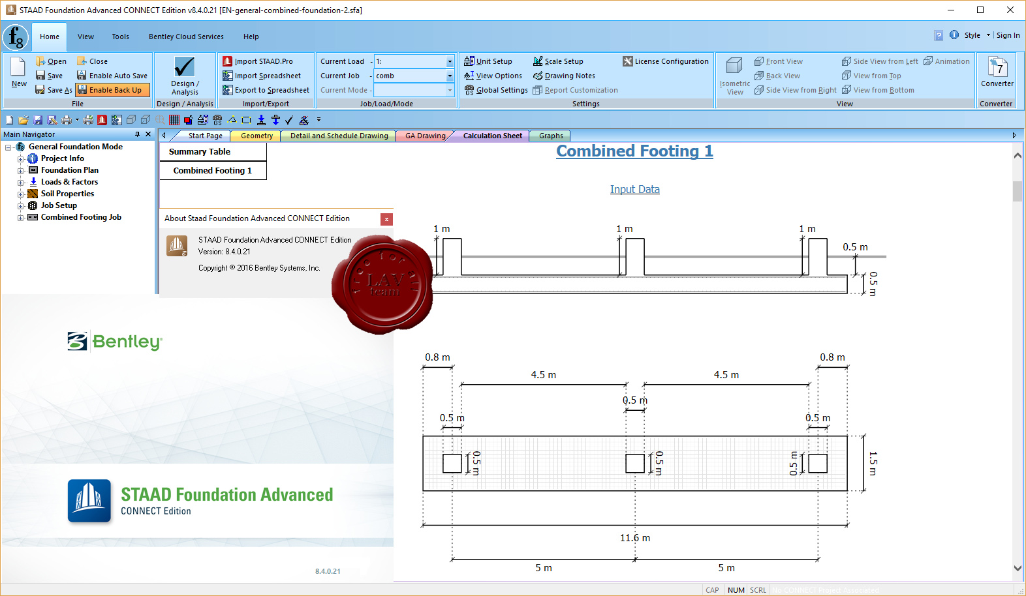The image size is (1026, 596).
Task: Click Export to Spreadsheet
Action: click(266, 90)
